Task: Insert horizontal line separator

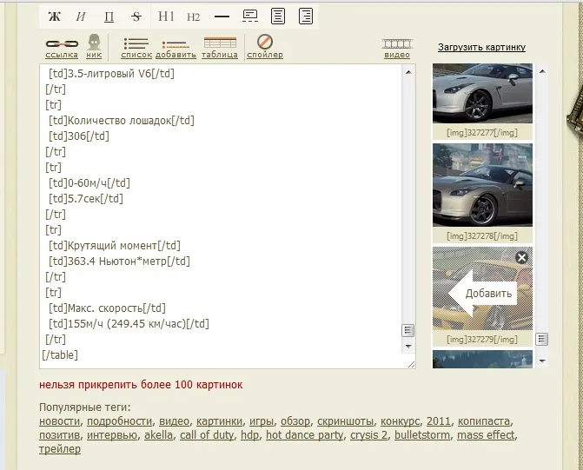Action: [x=222, y=17]
